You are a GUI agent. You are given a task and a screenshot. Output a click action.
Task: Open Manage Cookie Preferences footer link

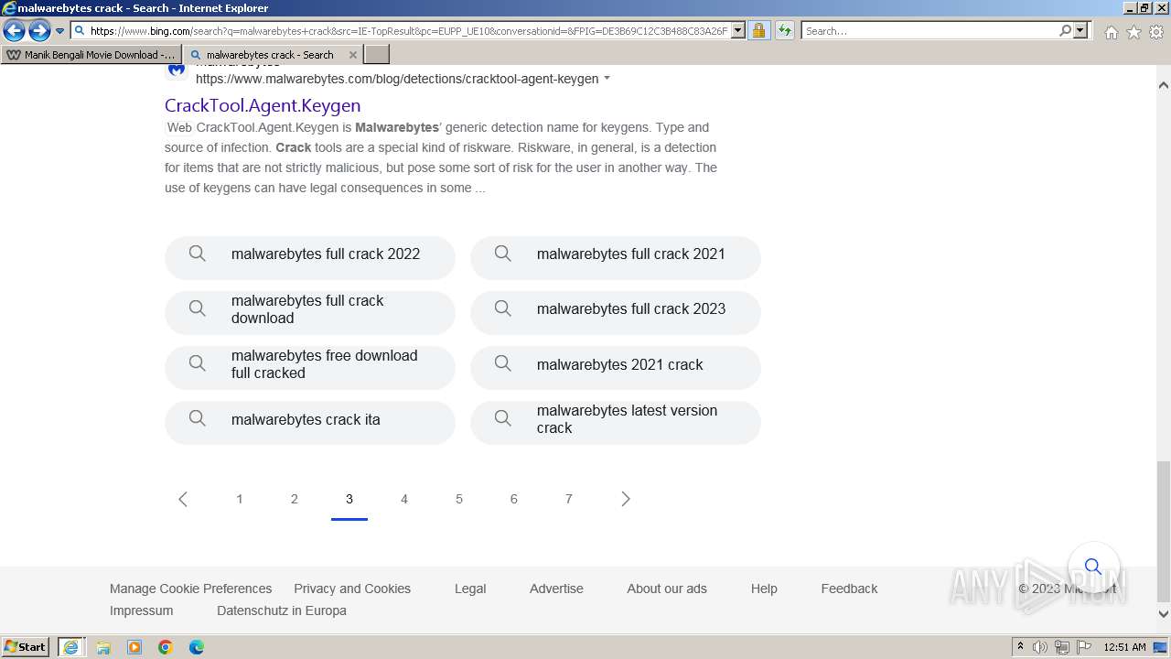click(x=190, y=589)
